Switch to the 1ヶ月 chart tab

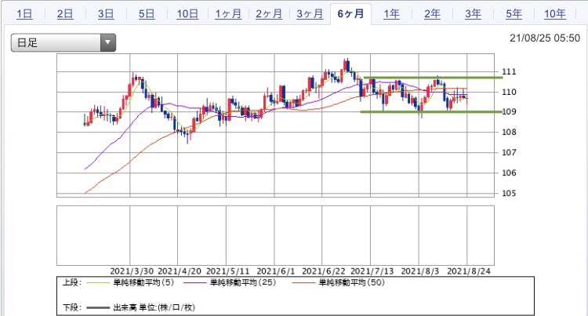coord(228,14)
